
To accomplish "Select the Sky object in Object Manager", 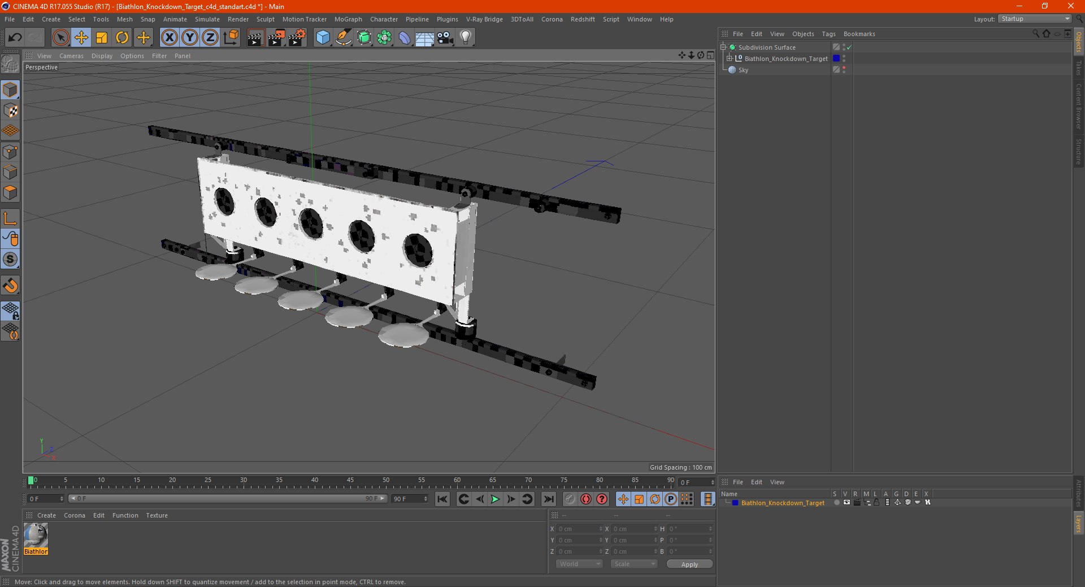I will point(743,70).
